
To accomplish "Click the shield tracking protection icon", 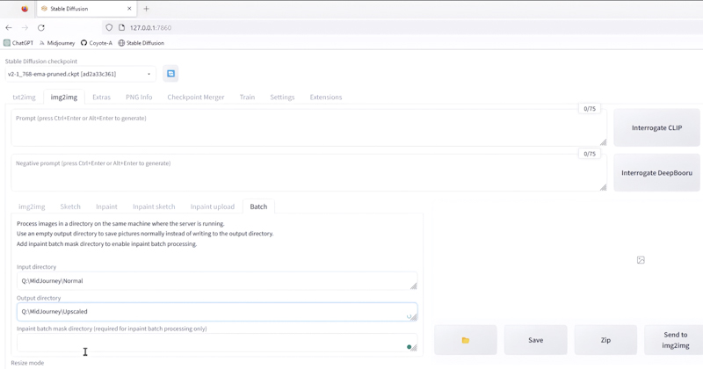I will point(109,28).
